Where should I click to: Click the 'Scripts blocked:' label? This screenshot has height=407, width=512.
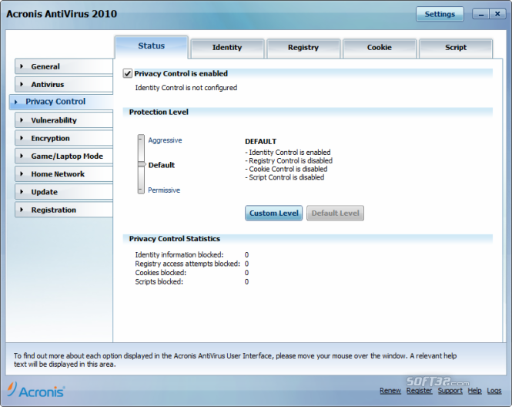[x=159, y=282]
